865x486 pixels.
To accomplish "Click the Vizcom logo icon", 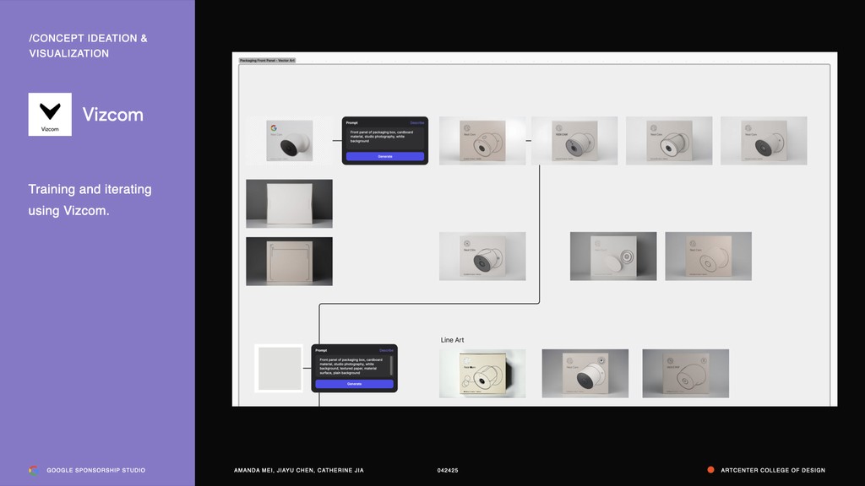I will tap(50, 114).
